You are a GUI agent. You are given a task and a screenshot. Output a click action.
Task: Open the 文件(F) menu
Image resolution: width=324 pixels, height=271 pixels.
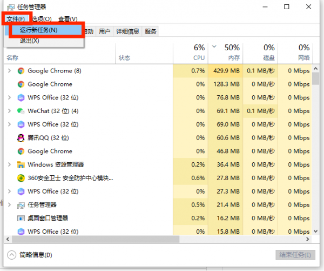click(x=16, y=19)
